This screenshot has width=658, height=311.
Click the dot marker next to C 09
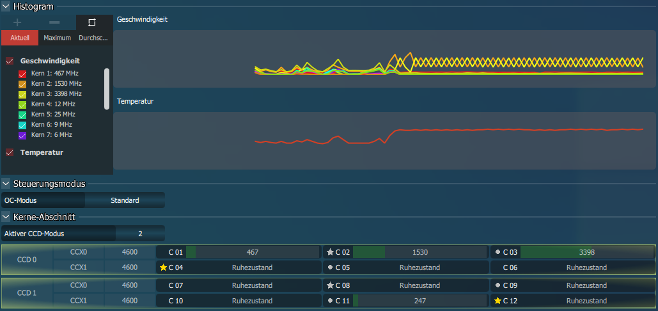497,286
